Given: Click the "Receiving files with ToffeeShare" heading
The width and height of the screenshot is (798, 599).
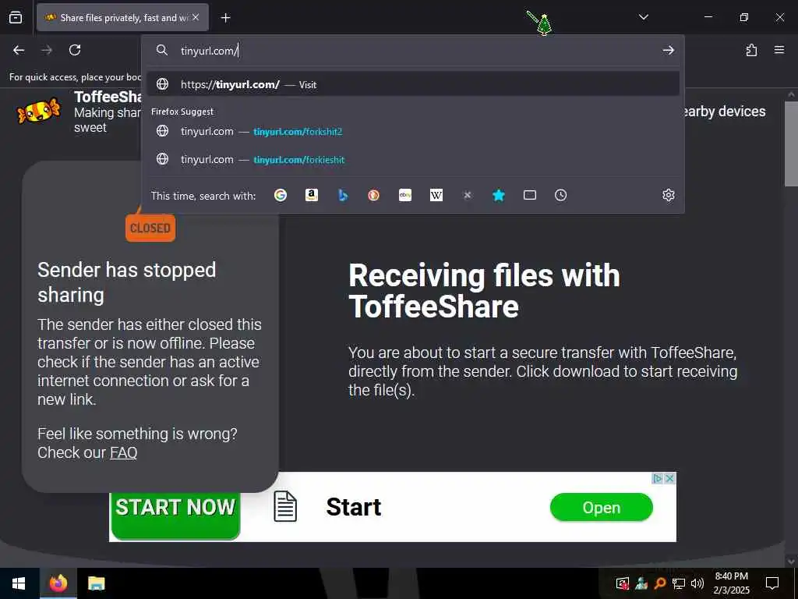Looking at the screenshot, I should (x=484, y=291).
